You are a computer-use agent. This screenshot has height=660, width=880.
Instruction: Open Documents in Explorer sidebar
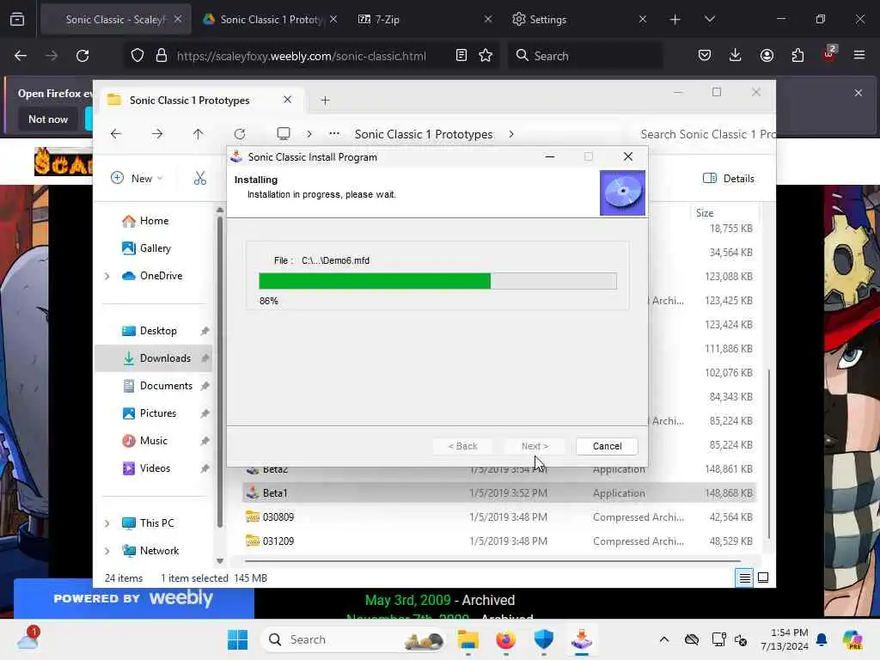point(153,386)
